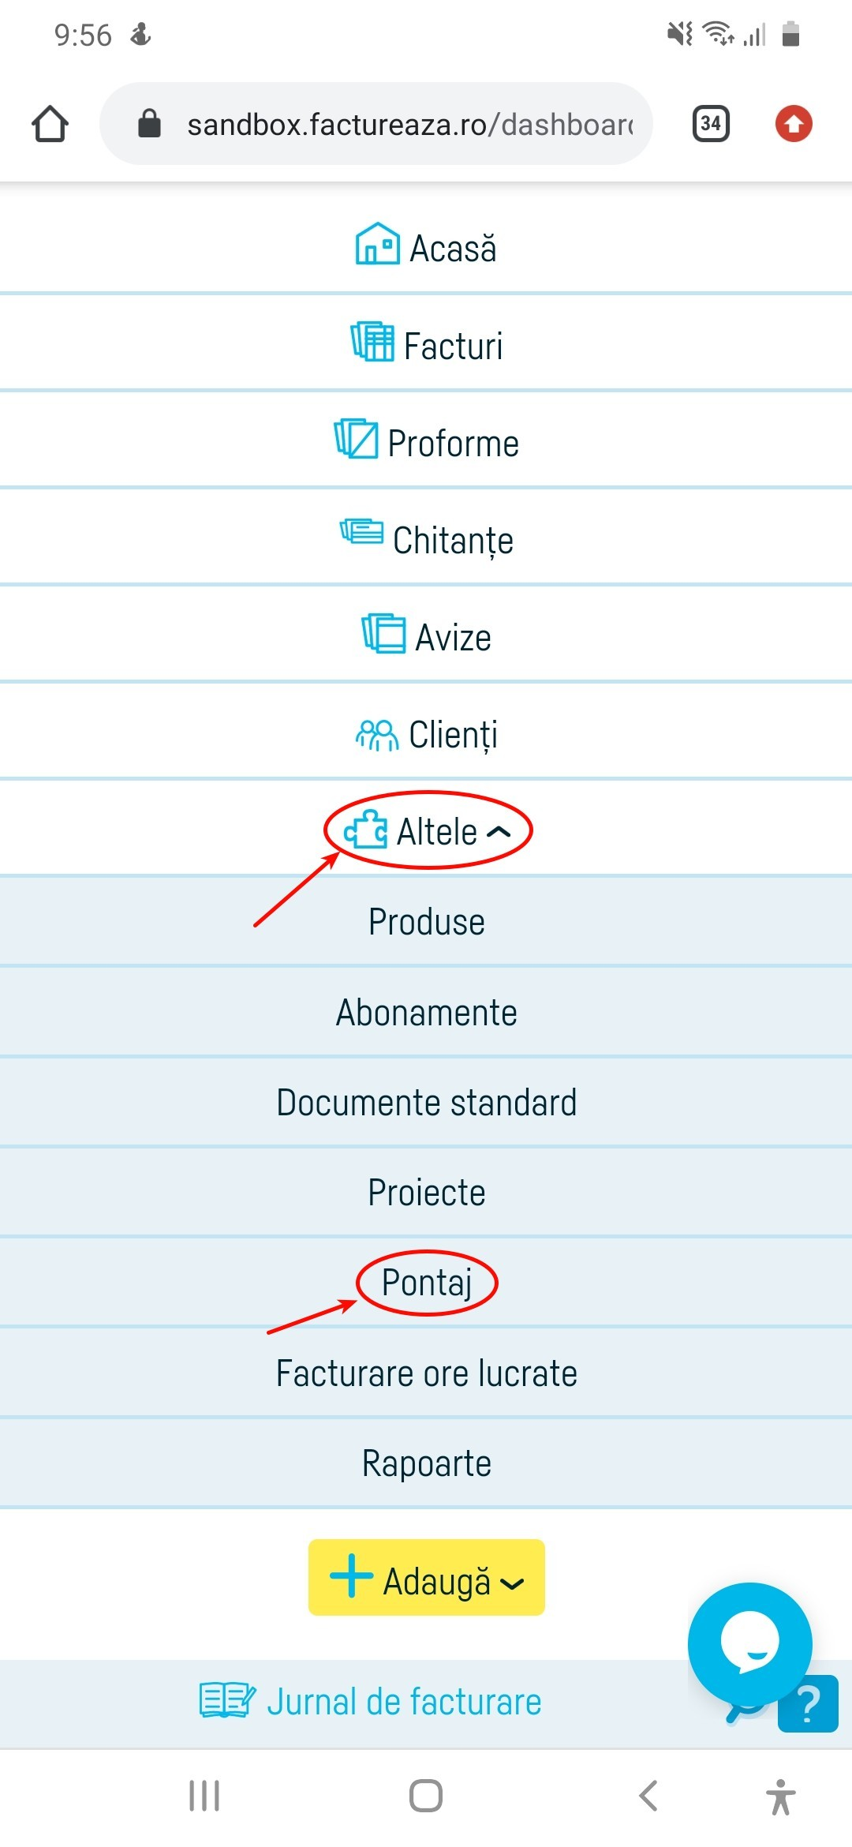Click the yellow Adaugă button
Viewport: 852px width, 1847px height.
[426, 1579]
